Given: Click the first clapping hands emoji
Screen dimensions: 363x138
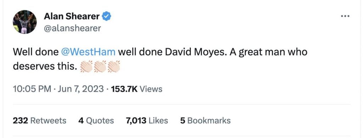Looking at the screenshot, I should 86,66.
